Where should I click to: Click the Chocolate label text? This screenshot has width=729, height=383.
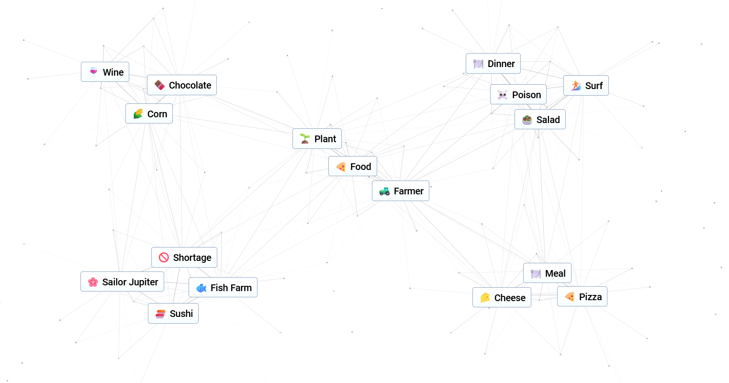190,85
